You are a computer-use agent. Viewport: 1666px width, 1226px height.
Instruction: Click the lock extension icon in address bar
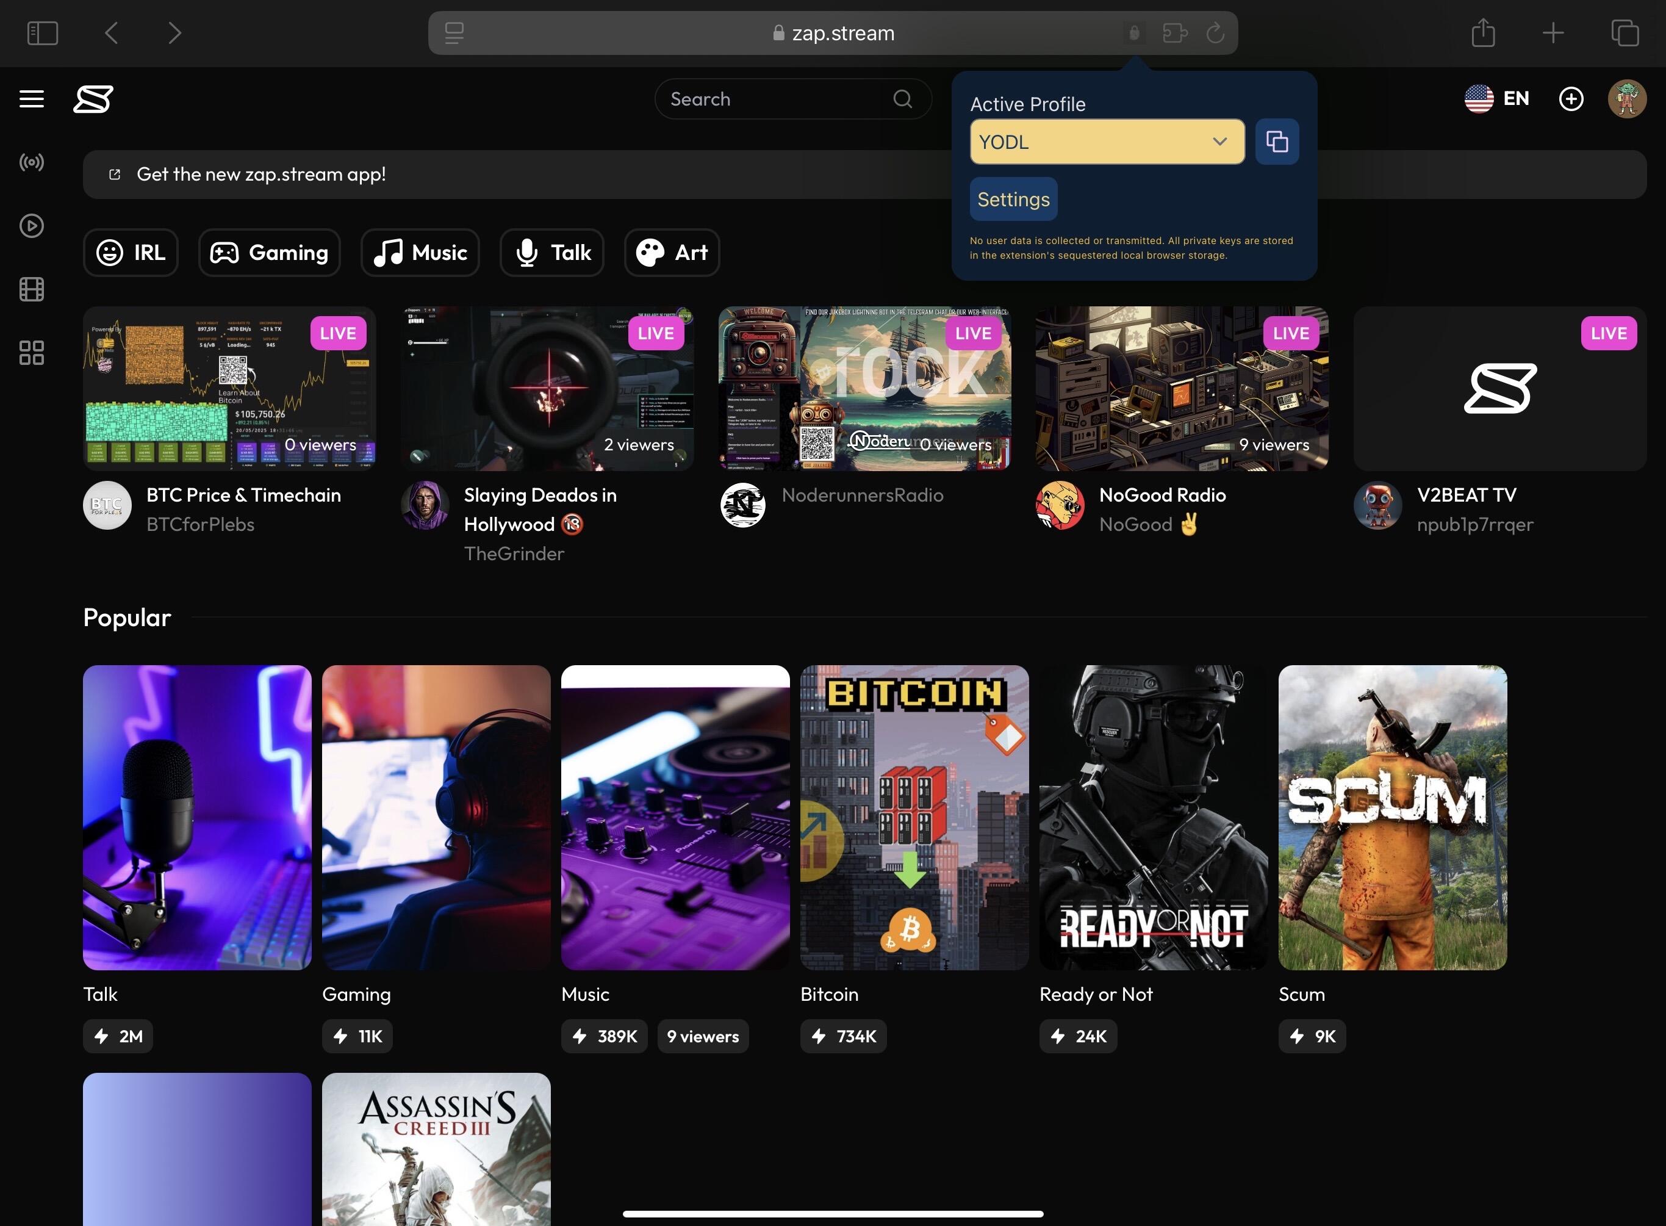[1134, 33]
